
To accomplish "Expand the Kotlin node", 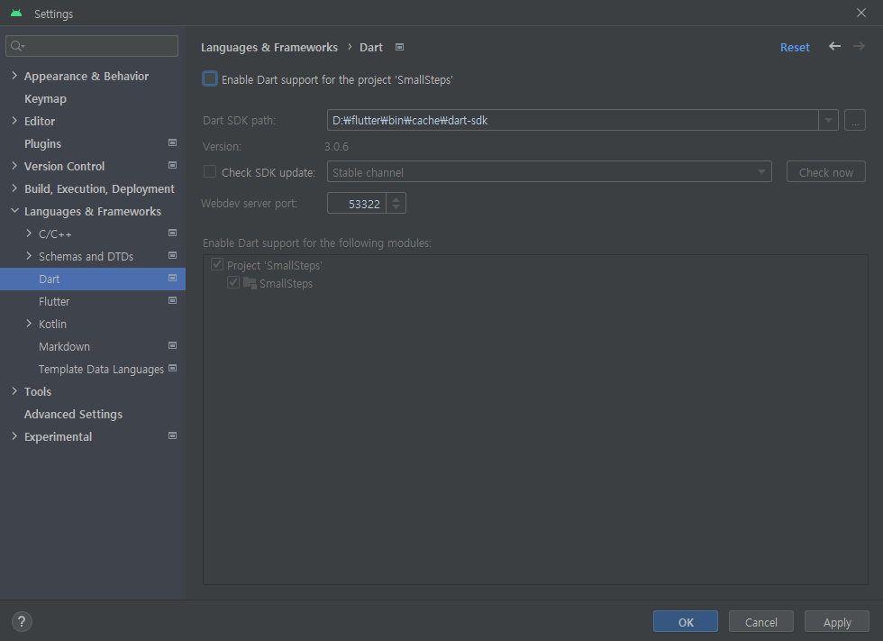I will click(x=29, y=324).
